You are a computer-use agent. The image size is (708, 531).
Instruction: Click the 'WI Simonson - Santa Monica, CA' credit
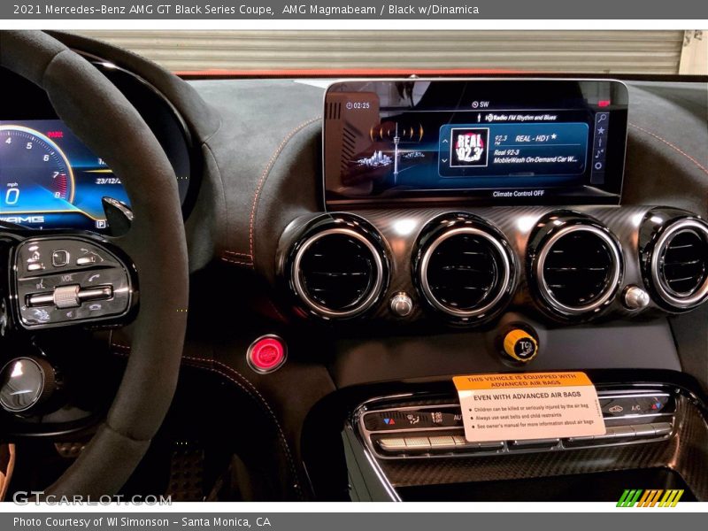[x=189, y=522]
